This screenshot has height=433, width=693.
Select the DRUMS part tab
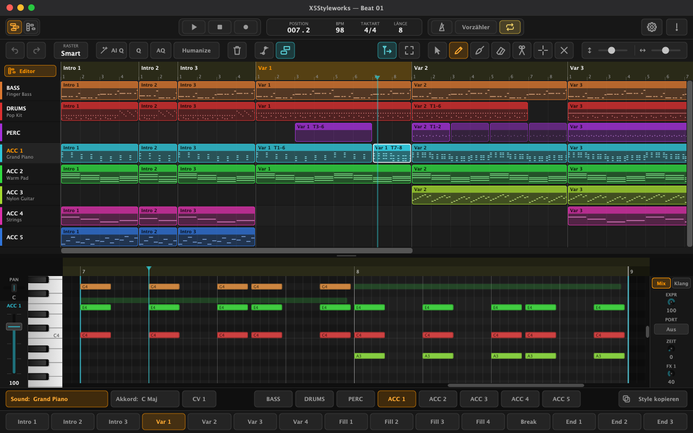tap(315, 399)
